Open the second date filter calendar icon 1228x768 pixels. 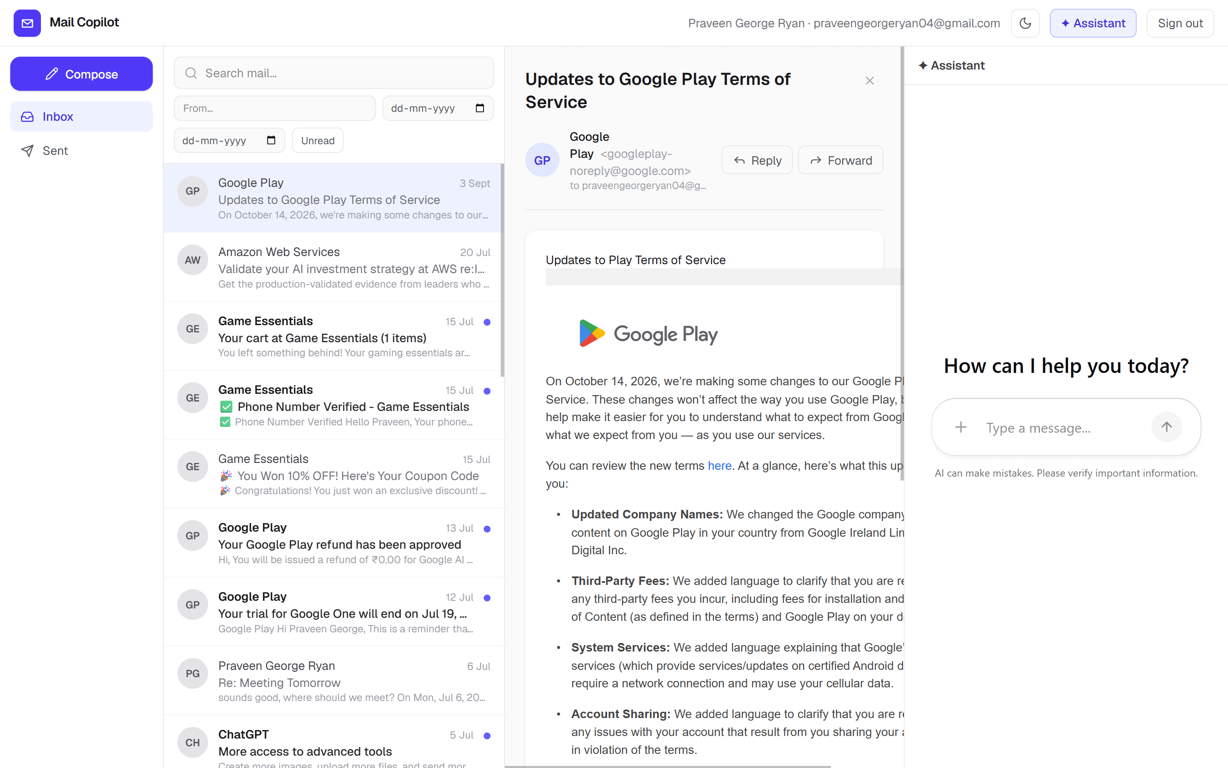click(271, 140)
